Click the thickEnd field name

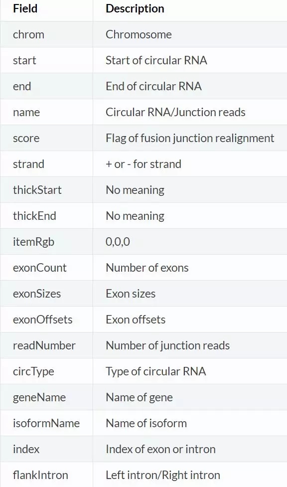(34, 216)
